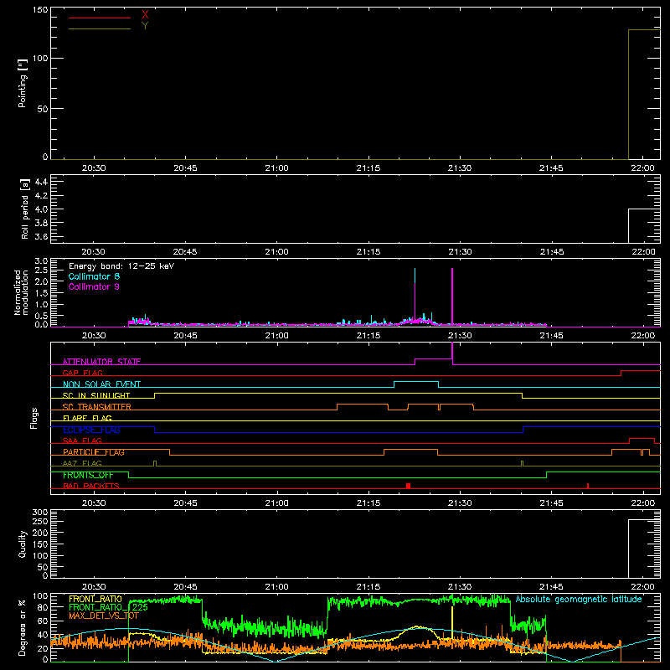Viewport: 670px width, 670px height.
Task: Click the red X legend label
Action: pos(145,15)
